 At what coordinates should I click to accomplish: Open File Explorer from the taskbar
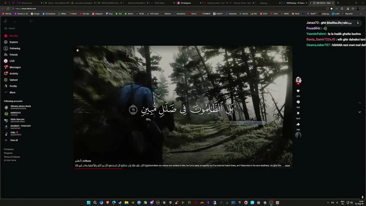(x=126, y=203)
